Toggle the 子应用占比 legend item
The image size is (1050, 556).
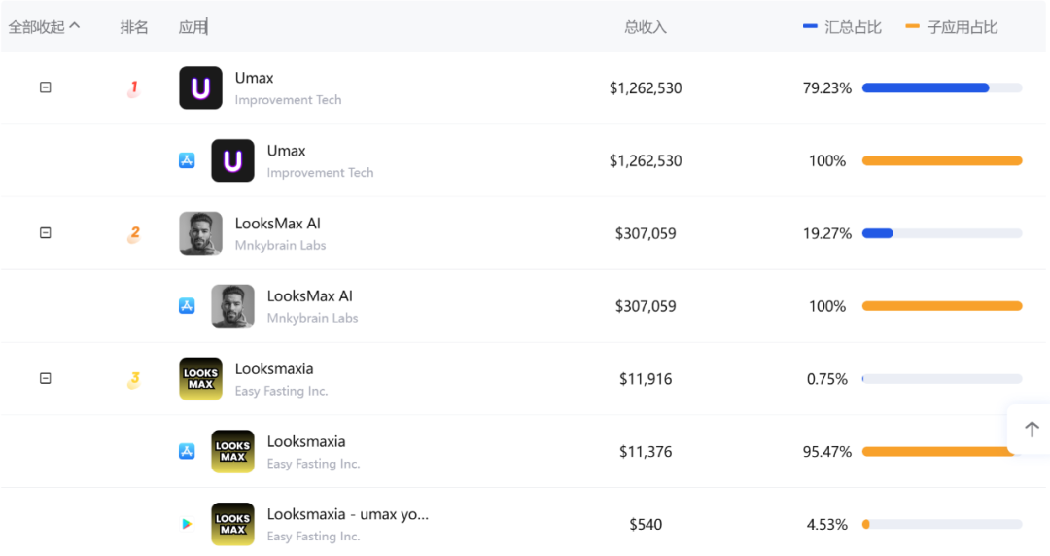[x=952, y=27]
